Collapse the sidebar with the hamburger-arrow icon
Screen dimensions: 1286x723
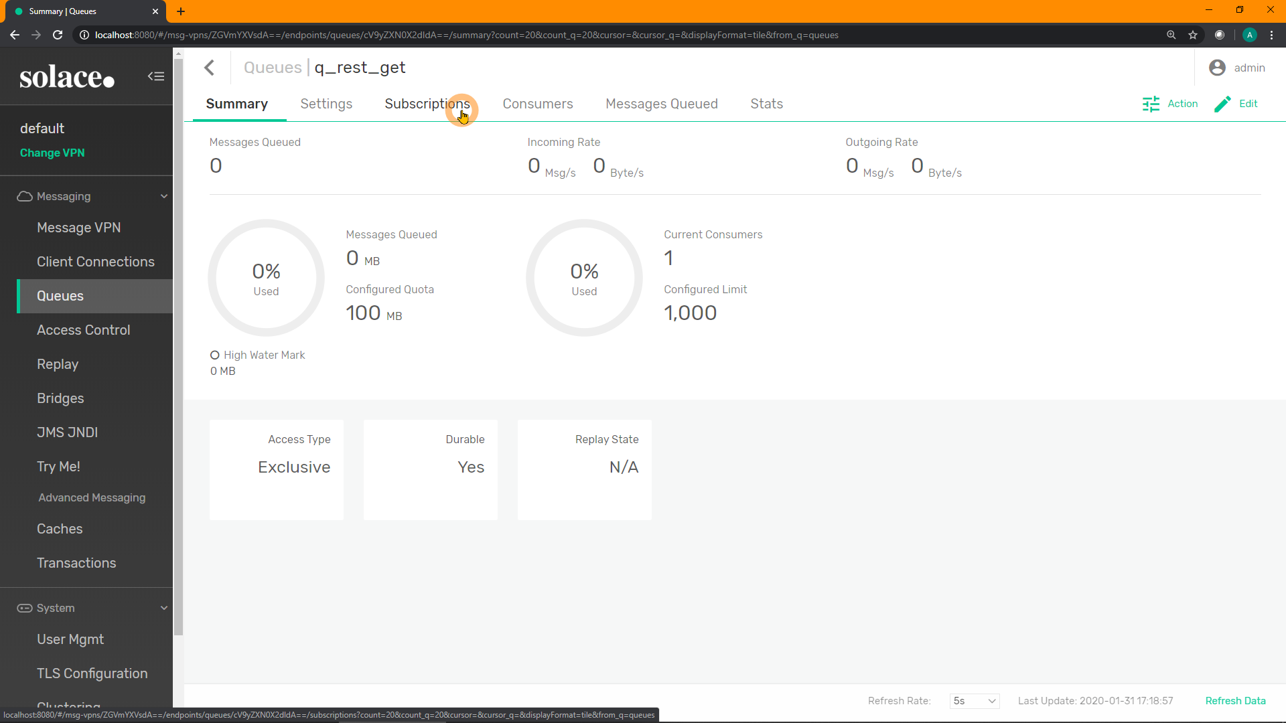pos(156,76)
